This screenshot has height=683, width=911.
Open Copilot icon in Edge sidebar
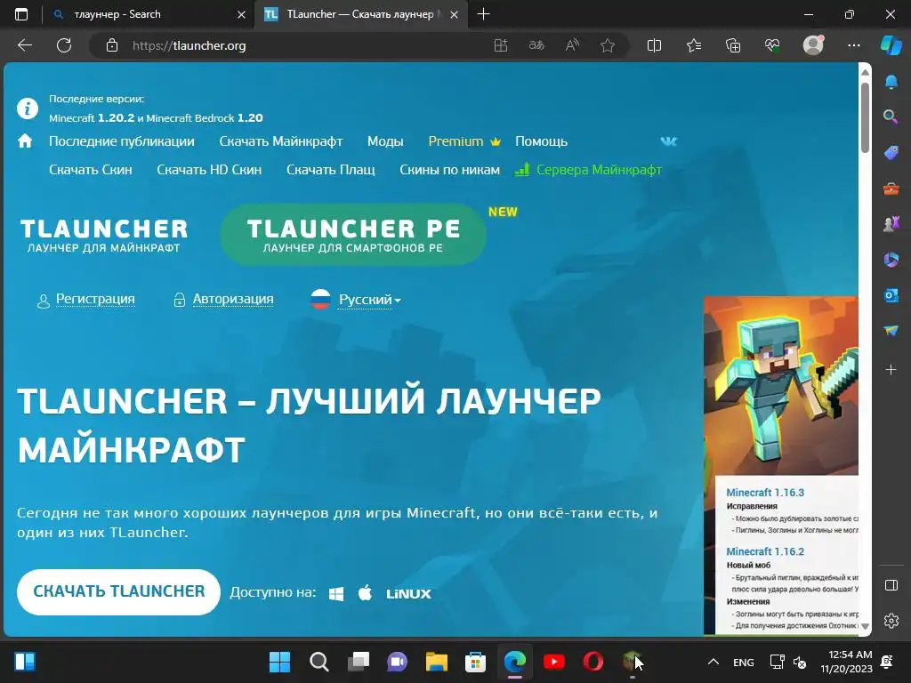tap(891, 45)
